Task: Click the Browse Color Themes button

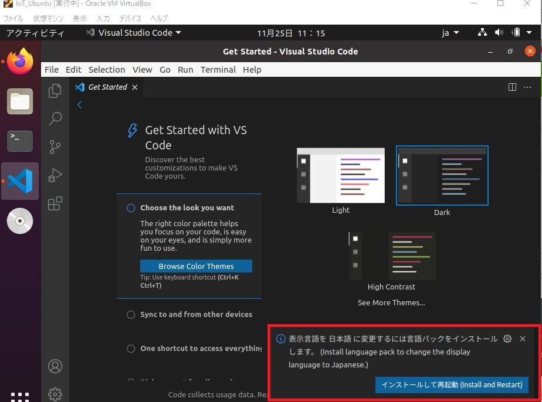Action: pos(196,266)
